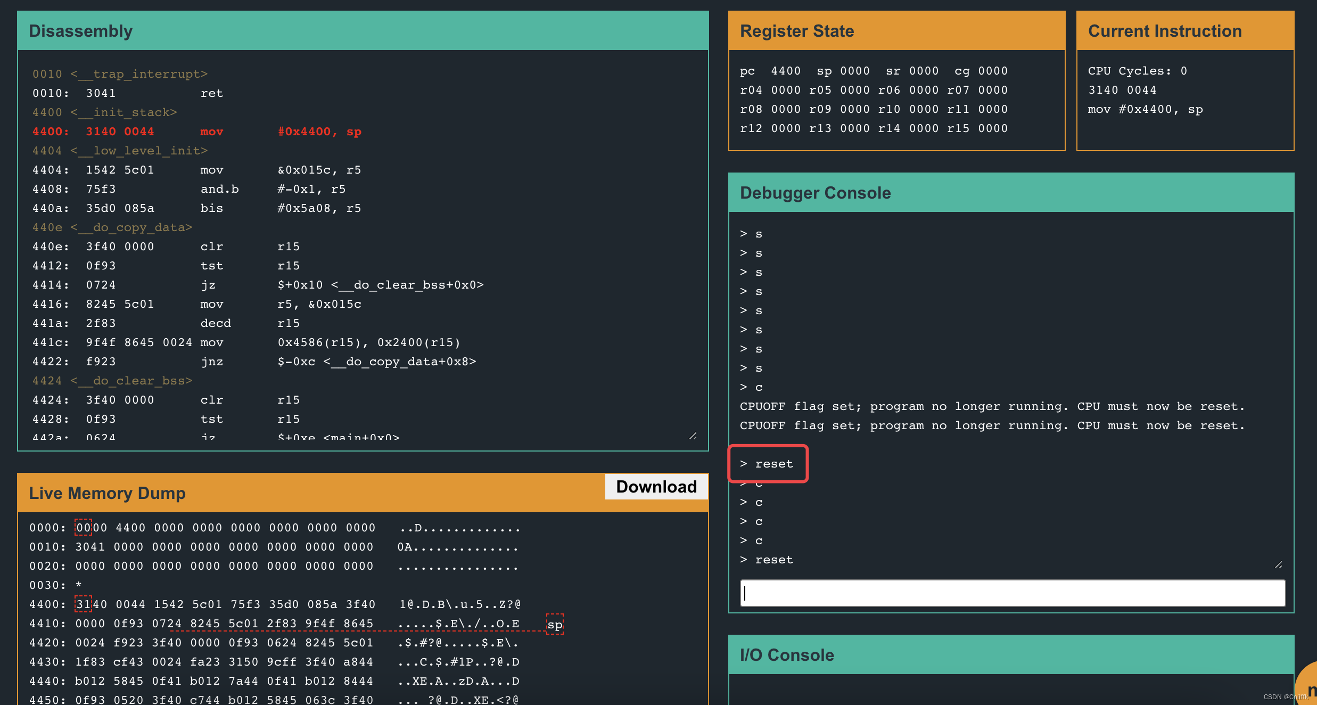Click the first CPUOFF flag set console message
This screenshot has width=1317, height=705.
click(992, 406)
